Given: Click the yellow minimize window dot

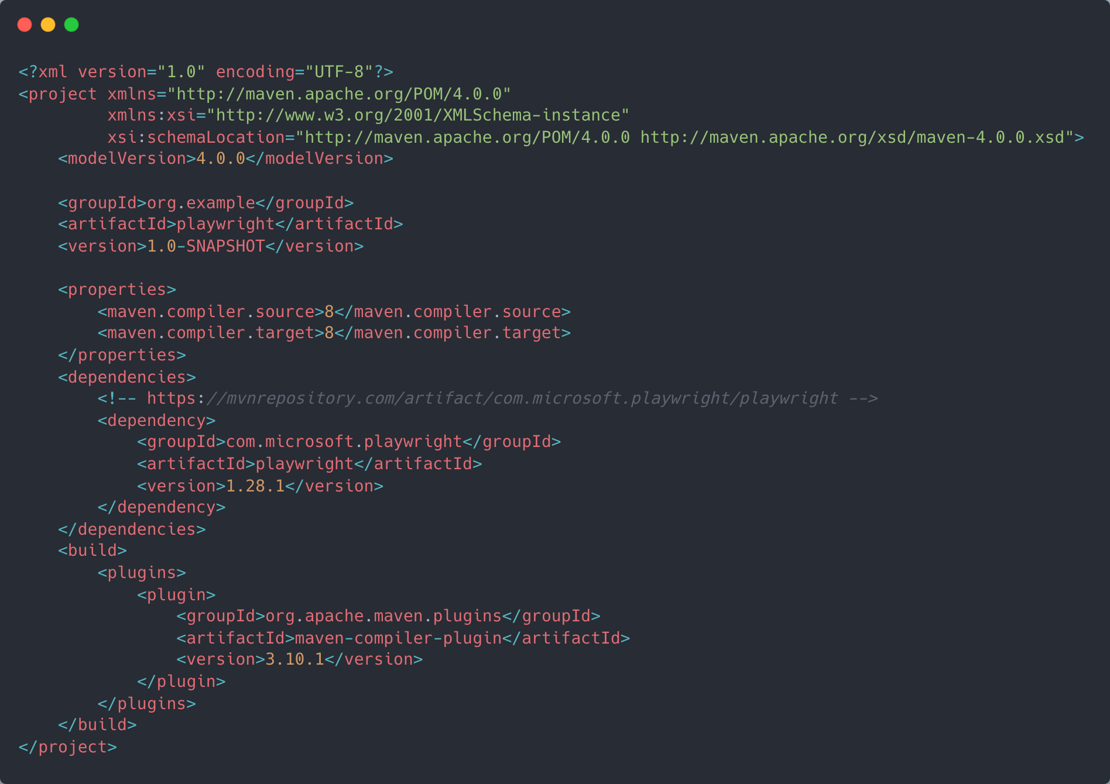Looking at the screenshot, I should [48, 25].
